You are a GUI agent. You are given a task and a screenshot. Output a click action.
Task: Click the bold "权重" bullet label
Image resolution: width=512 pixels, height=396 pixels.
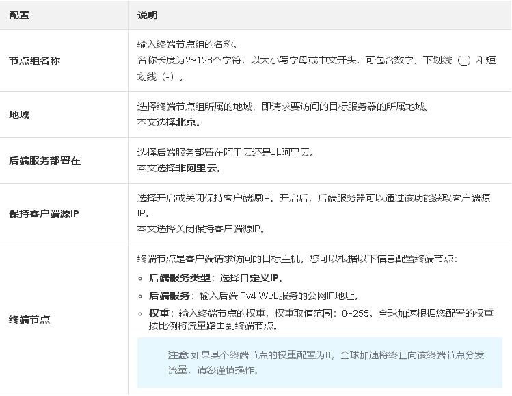[159, 313]
